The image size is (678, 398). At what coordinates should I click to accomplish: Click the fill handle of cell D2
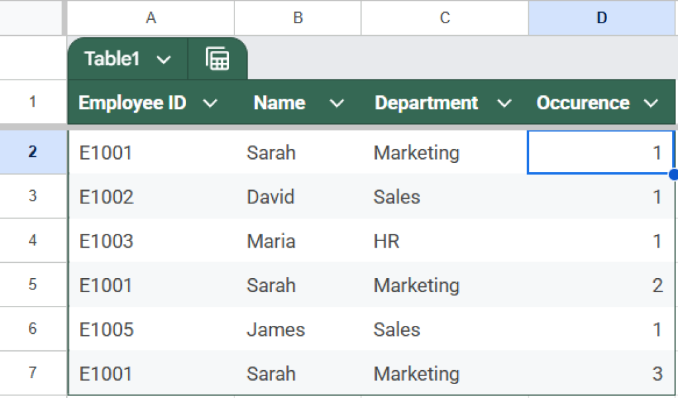673,174
